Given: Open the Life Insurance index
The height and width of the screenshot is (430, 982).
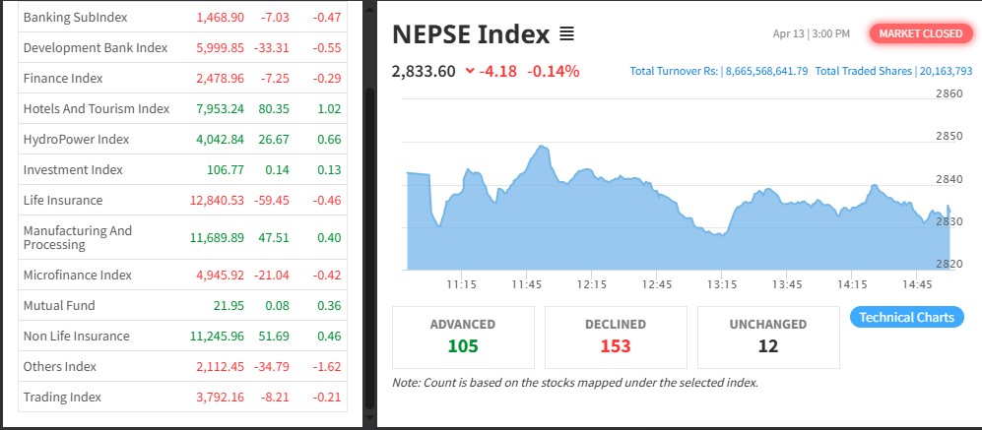Looking at the screenshot, I should click(63, 201).
